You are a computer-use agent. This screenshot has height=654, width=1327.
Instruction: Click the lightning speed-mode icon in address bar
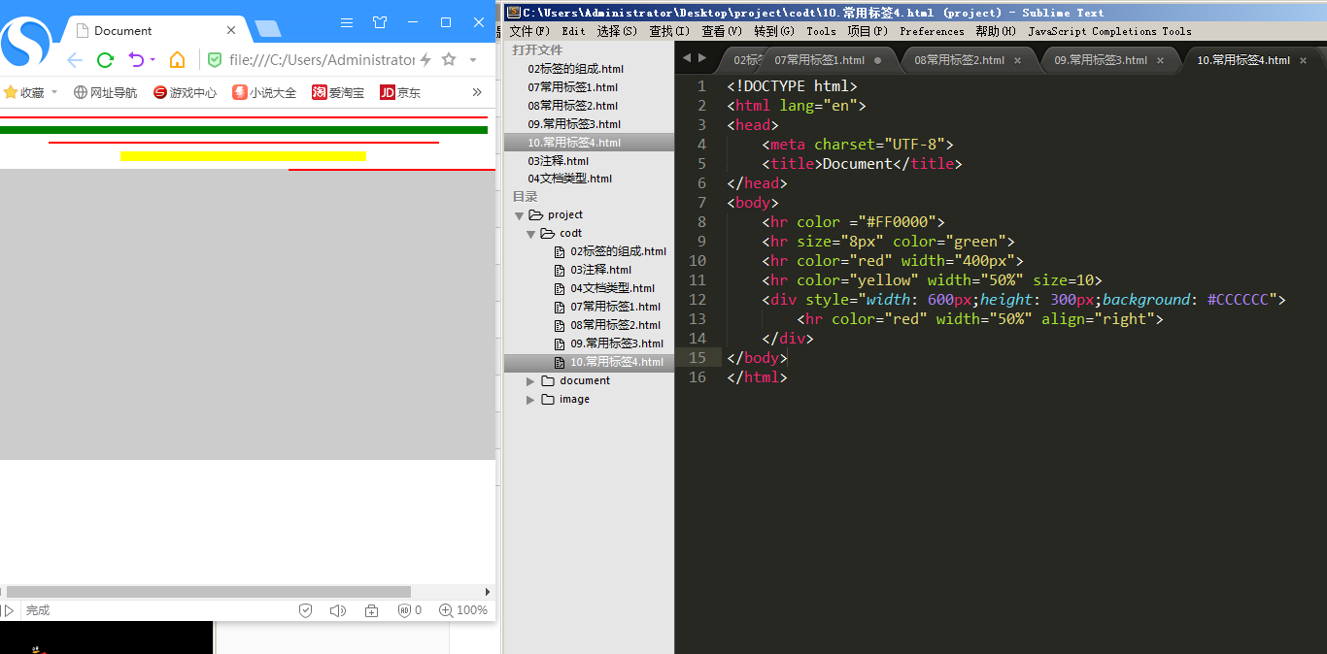[425, 60]
